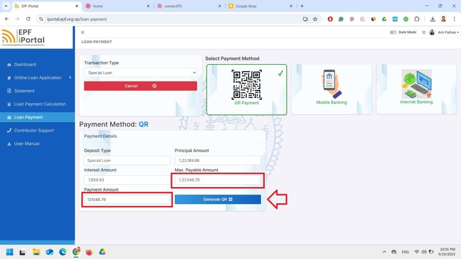Open the Chrome profile avatar
This screenshot has width=461, height=259.
tap(443, 19)
